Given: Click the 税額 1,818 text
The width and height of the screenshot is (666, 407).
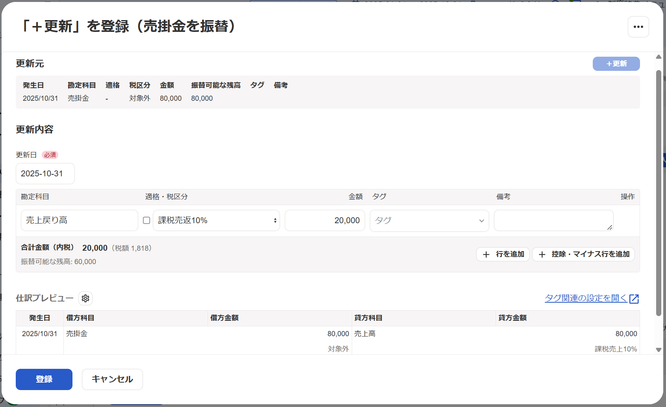Looking at the screenshot, I should [132, 248].
